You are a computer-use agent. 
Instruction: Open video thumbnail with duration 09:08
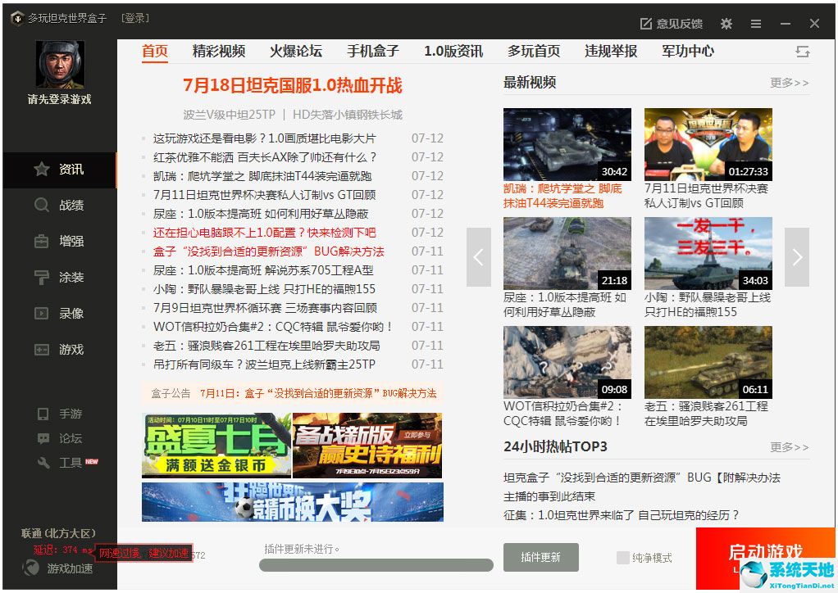567,362
